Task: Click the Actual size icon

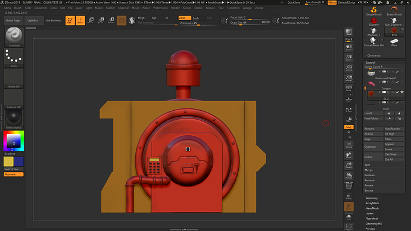Action: click(348, 68)
